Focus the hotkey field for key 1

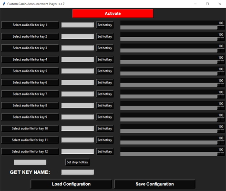pos(78,25)
